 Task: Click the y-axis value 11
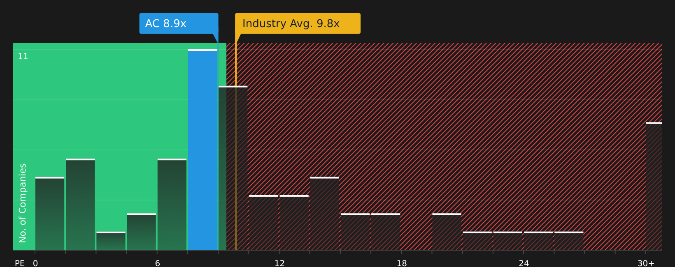pos(23,57)
